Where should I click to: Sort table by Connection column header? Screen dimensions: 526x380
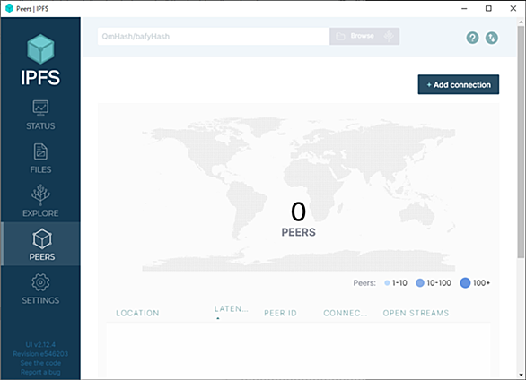point(346,313)
